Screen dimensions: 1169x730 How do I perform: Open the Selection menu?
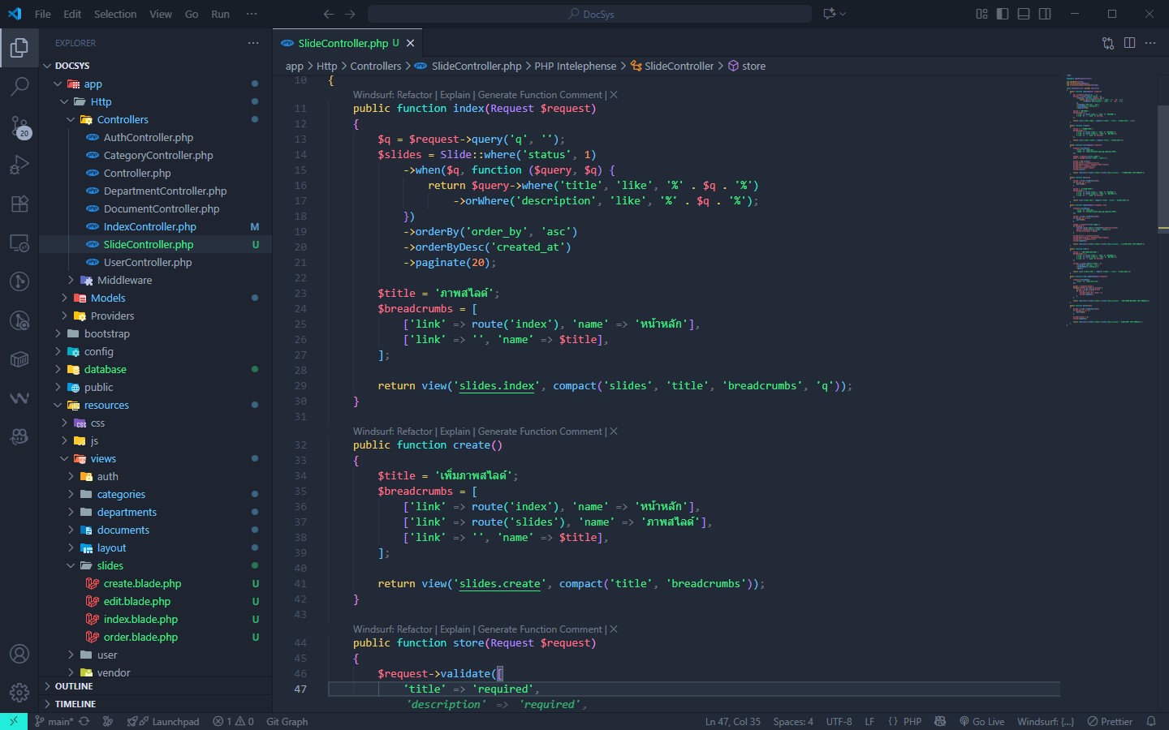tap(115, 14)
